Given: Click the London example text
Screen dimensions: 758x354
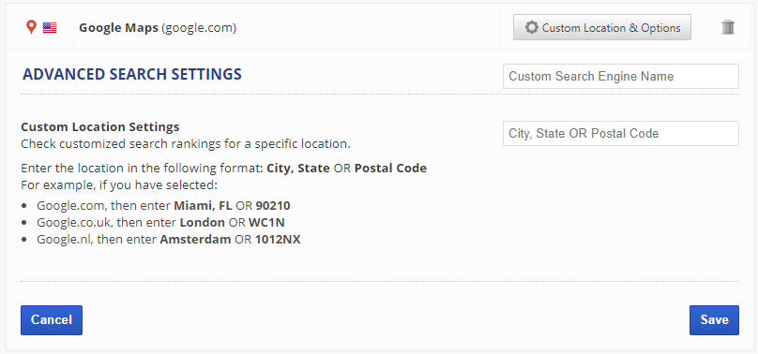Looking at the screenshot, I should tap(202, 222).
